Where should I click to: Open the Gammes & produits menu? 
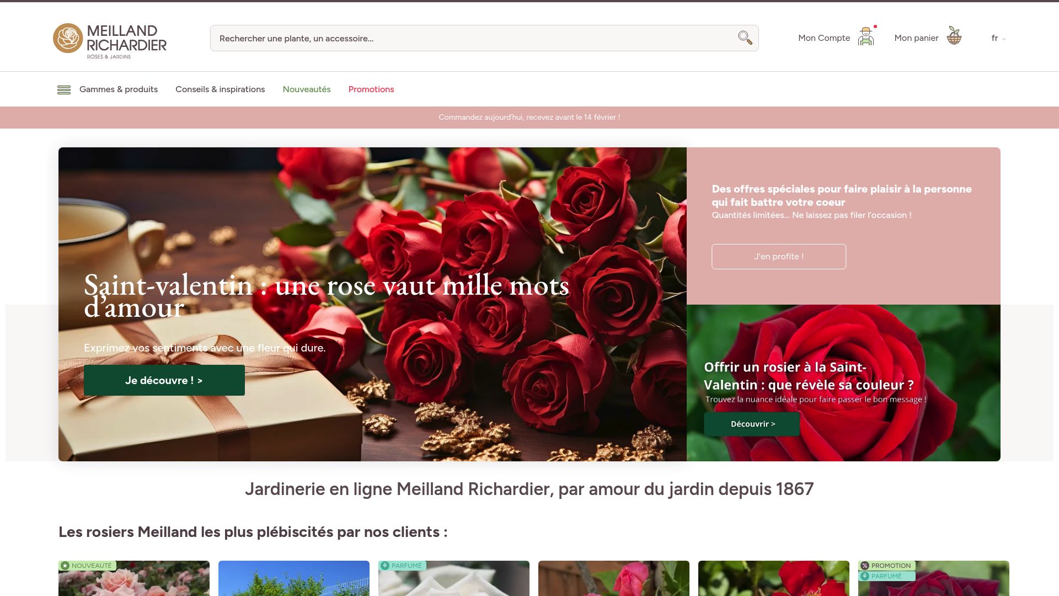119,89
